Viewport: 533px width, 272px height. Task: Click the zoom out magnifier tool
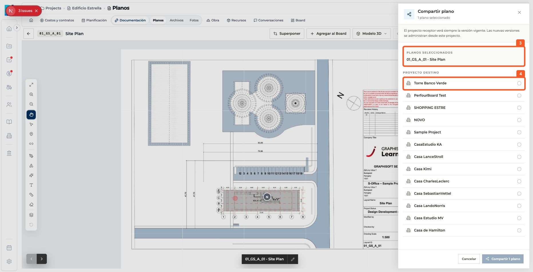coord(31,104)
